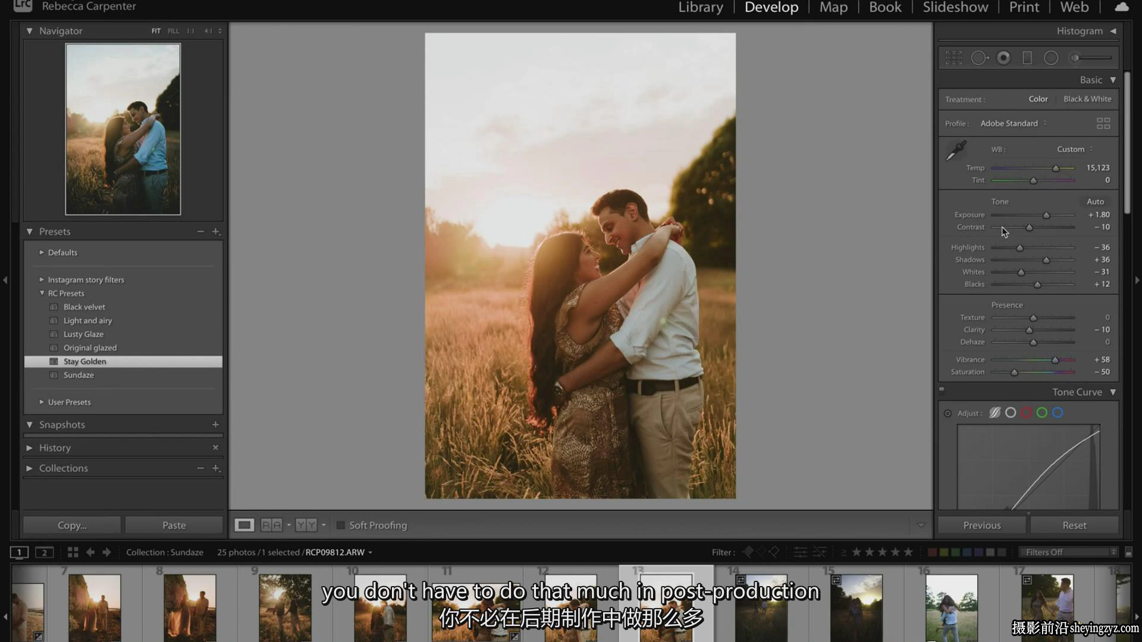Click the cloud sync icon
Image resolution: width=1142 pixels, height=642 pixels.
1121,7
